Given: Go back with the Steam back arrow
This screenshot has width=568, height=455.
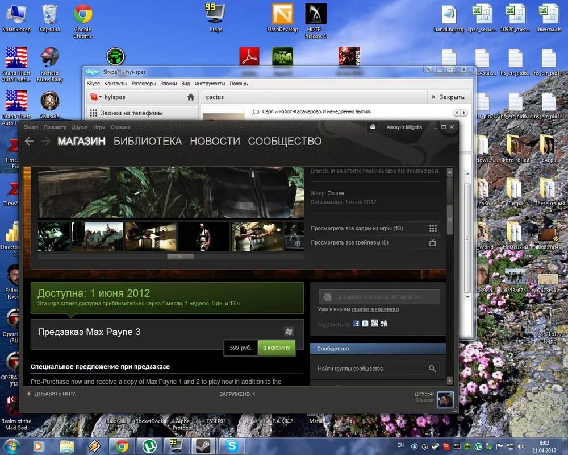Looking at the screenshot, I should [x=29, y=141].
